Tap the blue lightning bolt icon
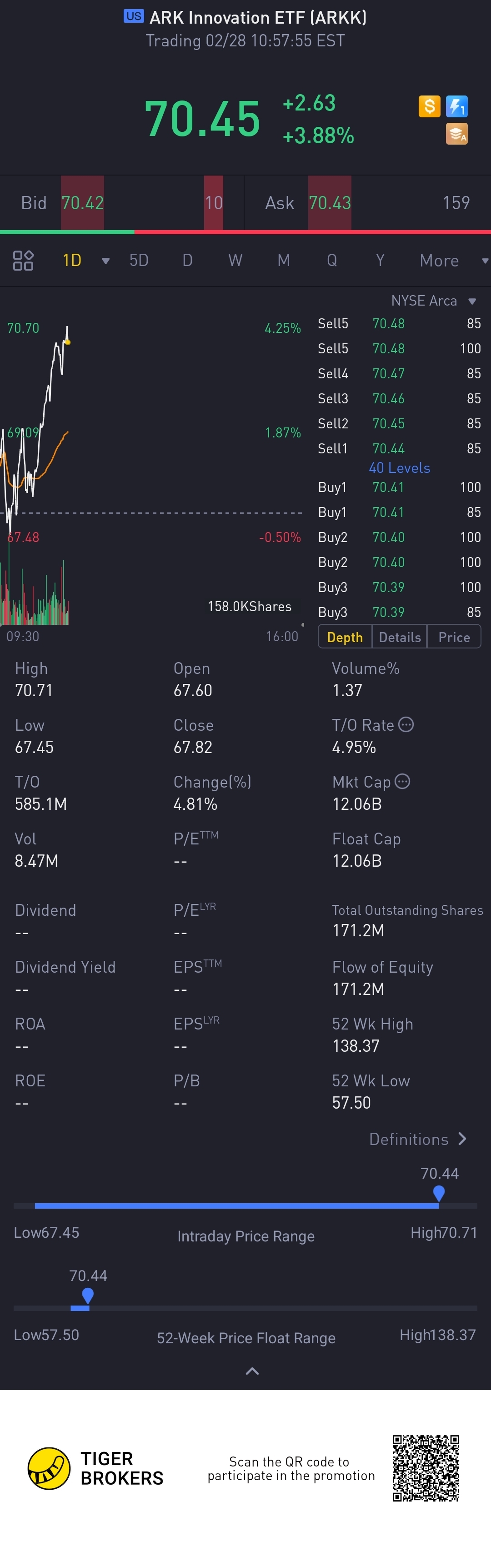Image resolution: width=491 pixels, height=1547 pixels. (457, 106)
